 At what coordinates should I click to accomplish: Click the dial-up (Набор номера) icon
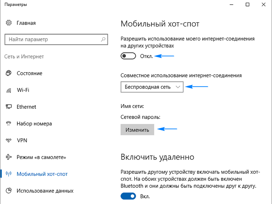[9, 124]
